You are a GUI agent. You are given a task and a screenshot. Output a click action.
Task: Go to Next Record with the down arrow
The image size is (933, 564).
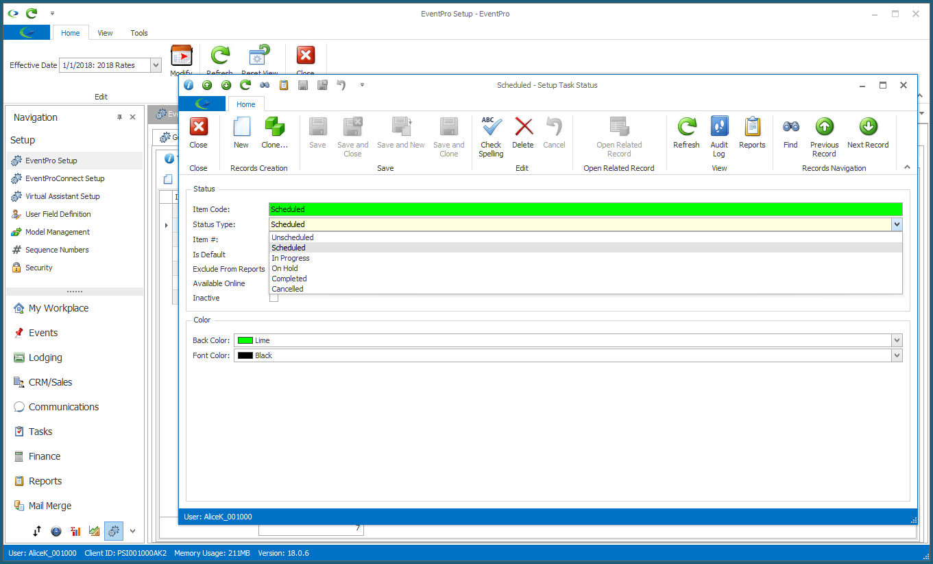click(868, 127)
